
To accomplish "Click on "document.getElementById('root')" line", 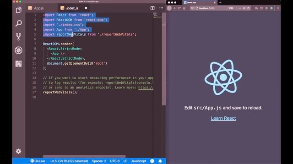I will 77,63.
